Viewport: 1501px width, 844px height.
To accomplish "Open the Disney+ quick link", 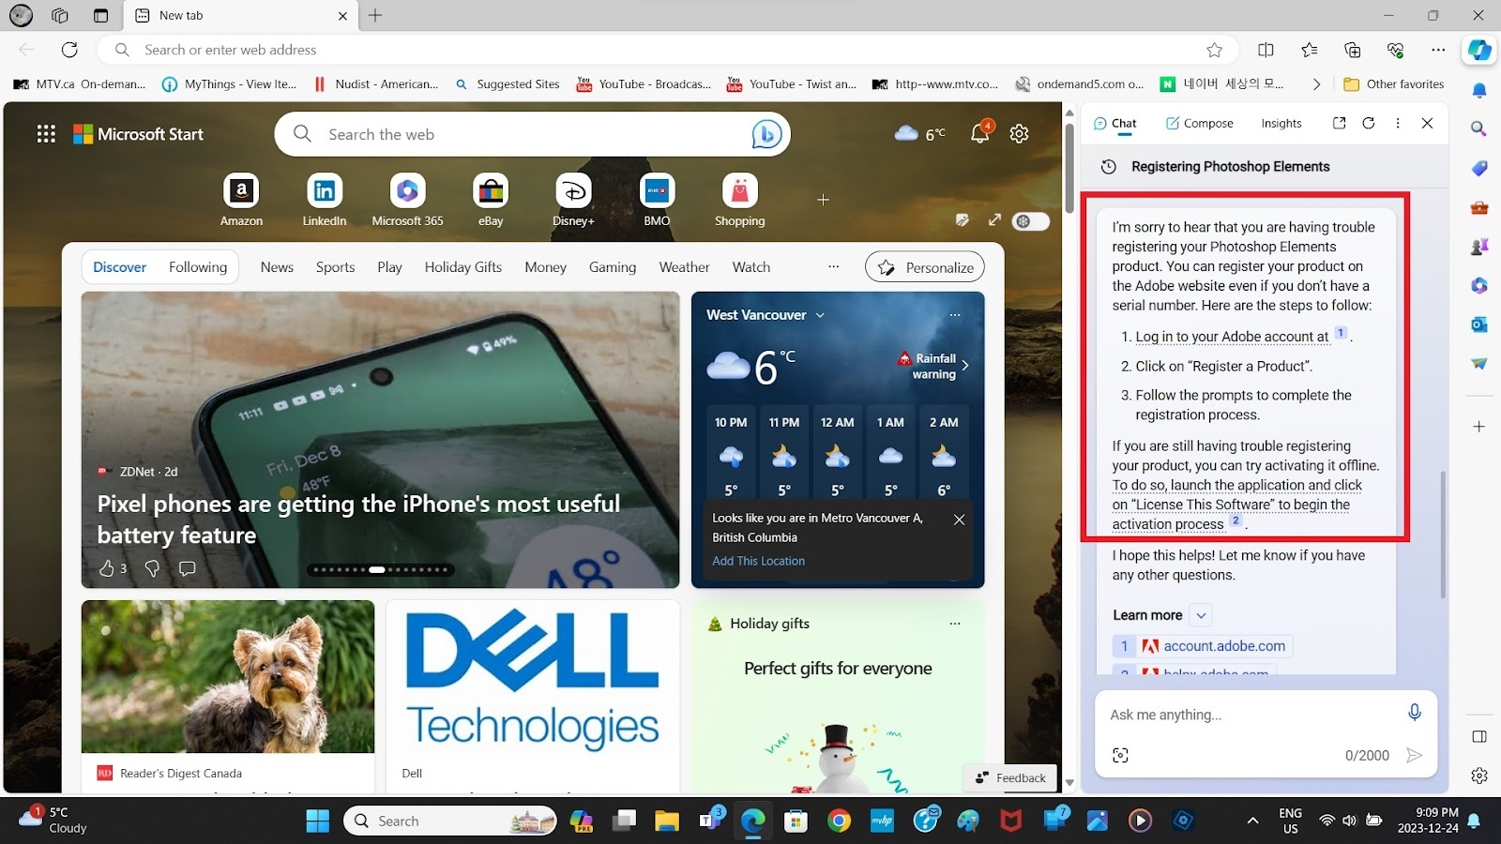I will pos(573,200).
